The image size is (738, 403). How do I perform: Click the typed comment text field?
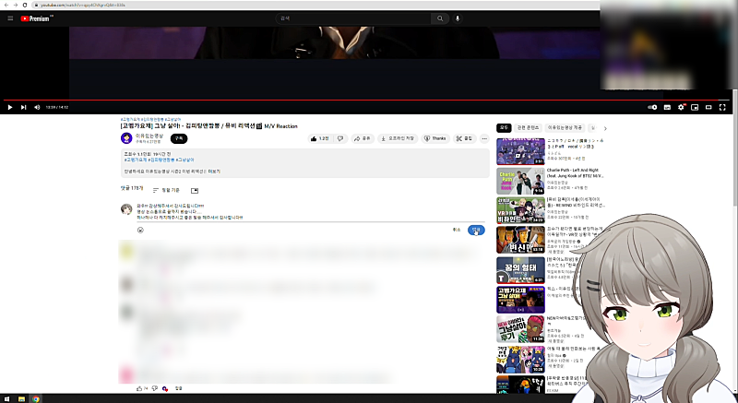(311, 211)
